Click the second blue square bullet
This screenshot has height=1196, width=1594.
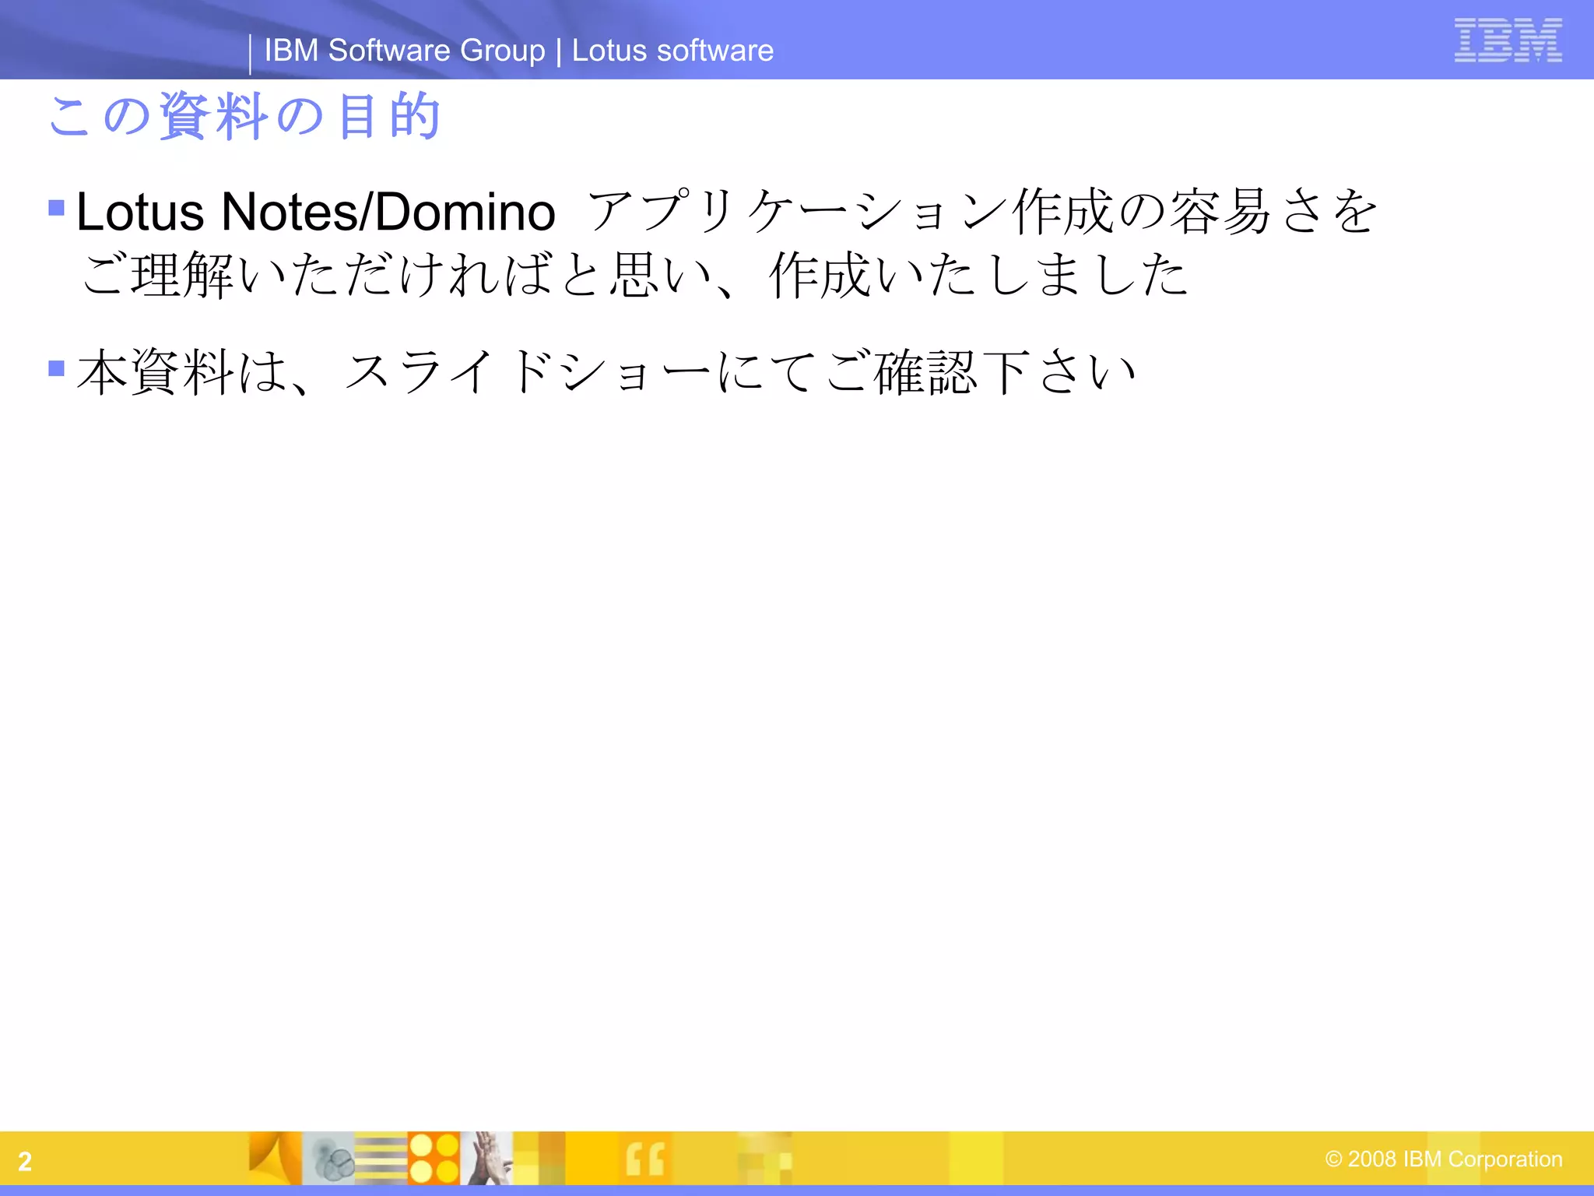(x=56, y=368)
